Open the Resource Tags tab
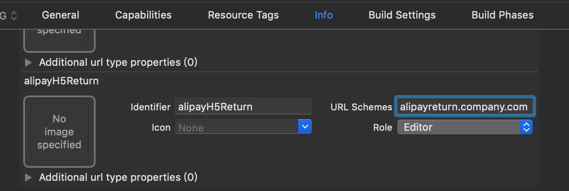Image resolution: width=569 pixels, height=191 pixels. click(x=243, y=15)
